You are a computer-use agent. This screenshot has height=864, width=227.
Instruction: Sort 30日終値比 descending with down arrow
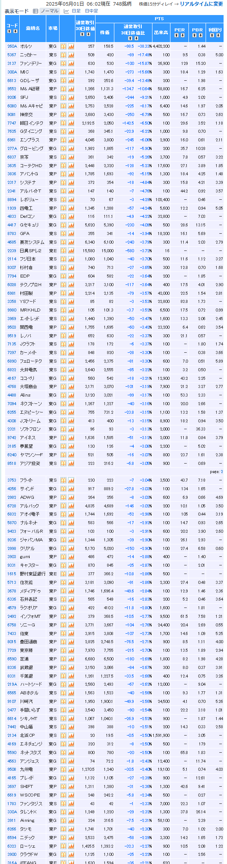(x=136, y=38)
